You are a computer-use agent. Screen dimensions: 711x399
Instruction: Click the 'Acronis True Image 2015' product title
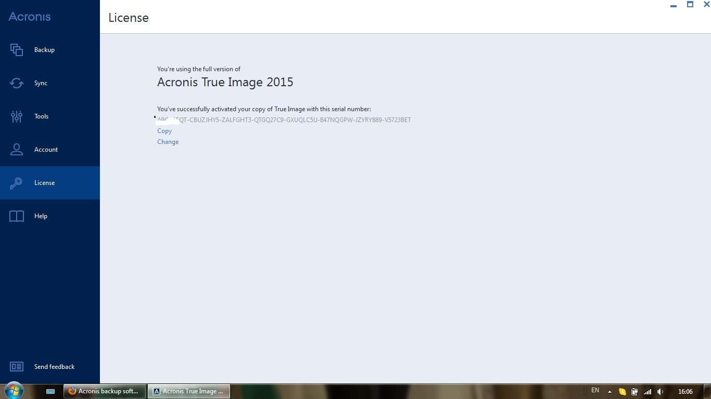(225, 82)
